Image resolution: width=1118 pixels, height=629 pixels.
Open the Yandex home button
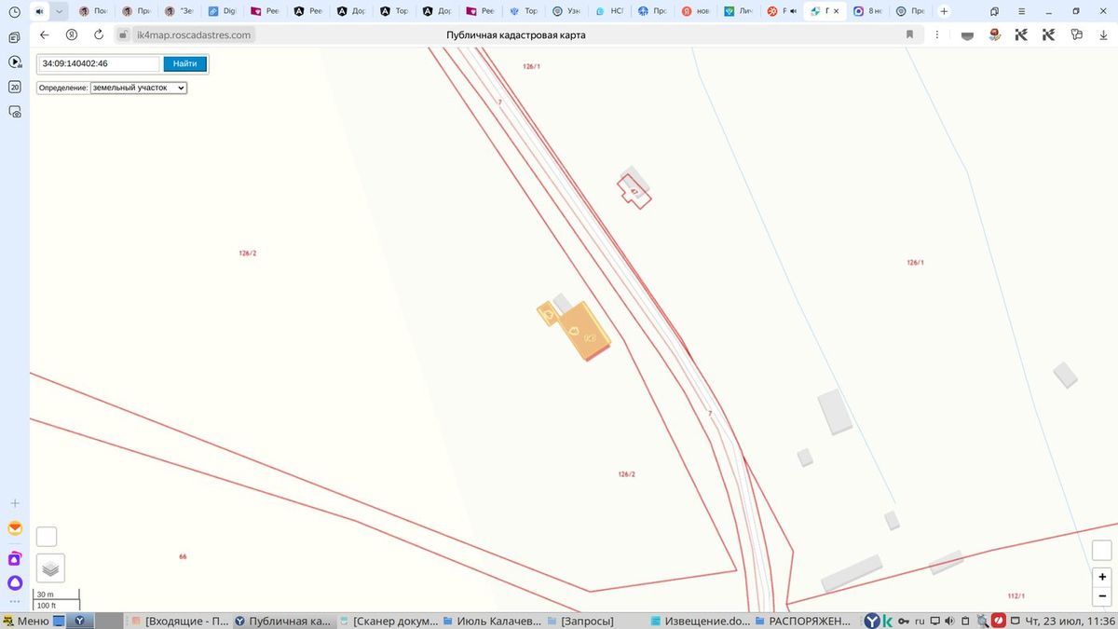click(x=72, y=34)
